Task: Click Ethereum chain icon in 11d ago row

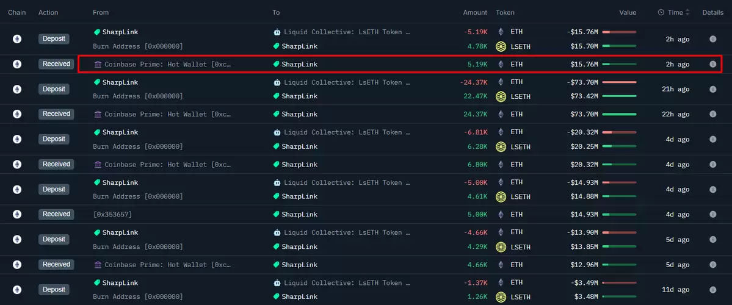Action: [17, 290]
